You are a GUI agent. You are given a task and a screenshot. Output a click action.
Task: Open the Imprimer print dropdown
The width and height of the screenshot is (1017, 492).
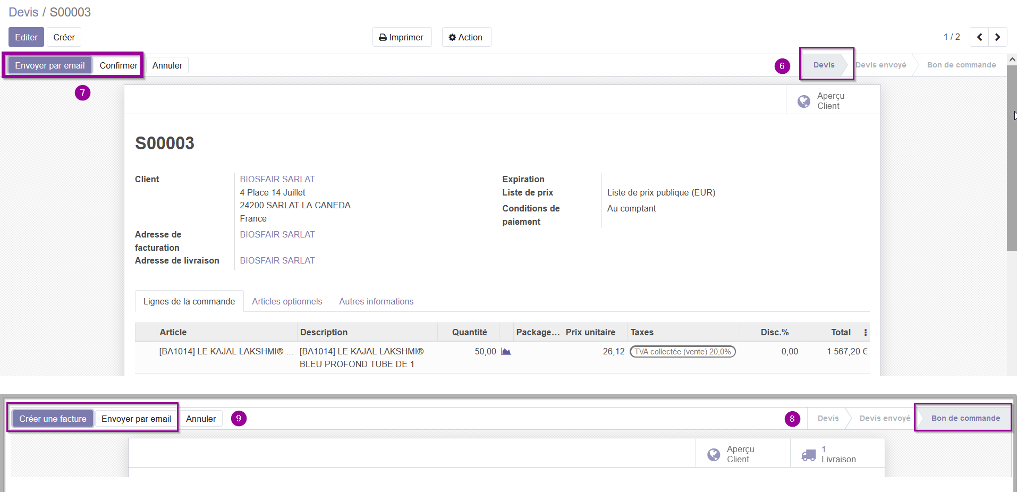tap(402, 37)
